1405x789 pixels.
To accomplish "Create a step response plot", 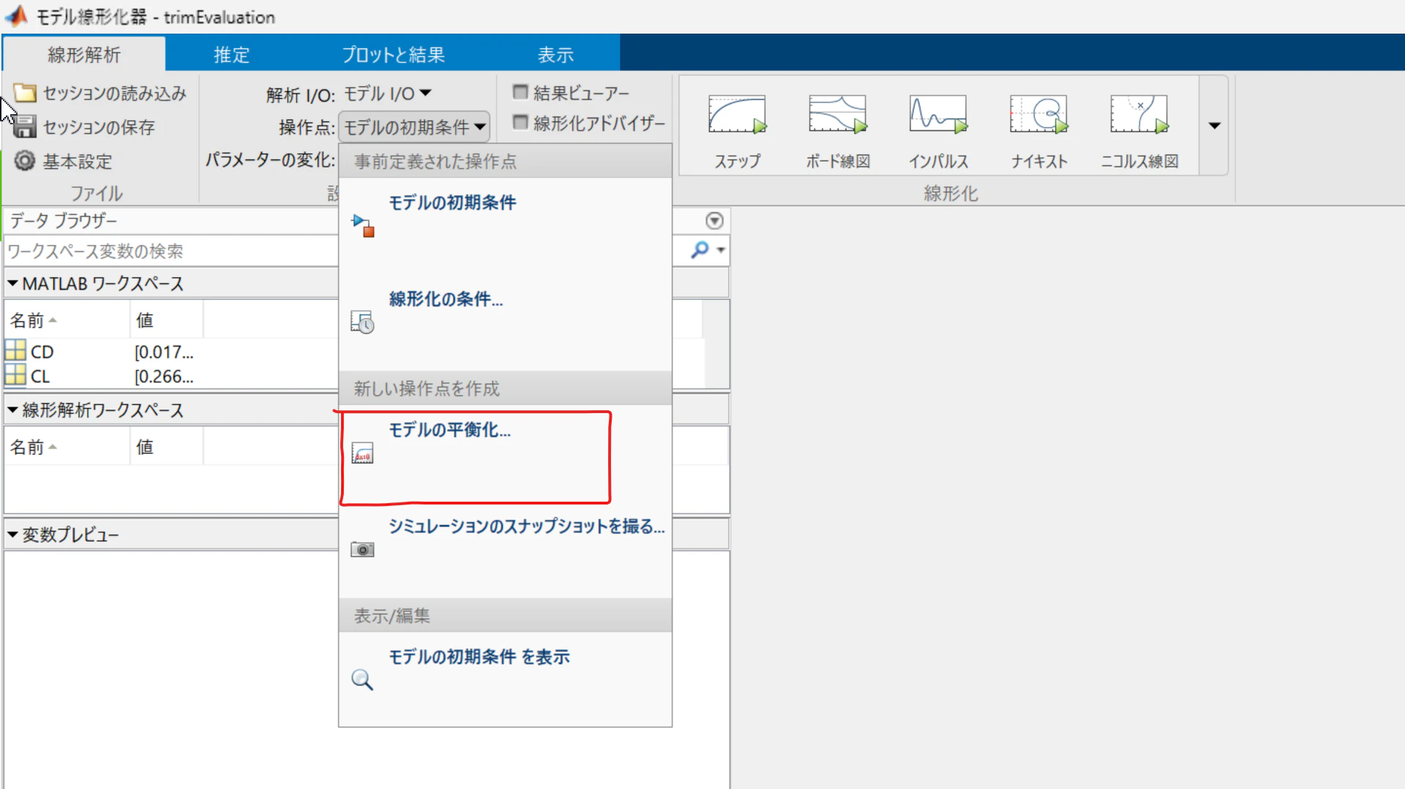I will coord(735,124).
